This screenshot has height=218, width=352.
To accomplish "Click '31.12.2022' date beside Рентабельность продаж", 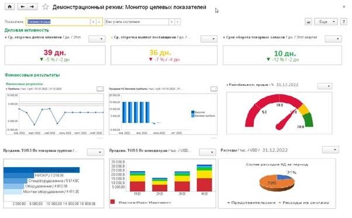I will pyautogui.click(x=287, y=85).
